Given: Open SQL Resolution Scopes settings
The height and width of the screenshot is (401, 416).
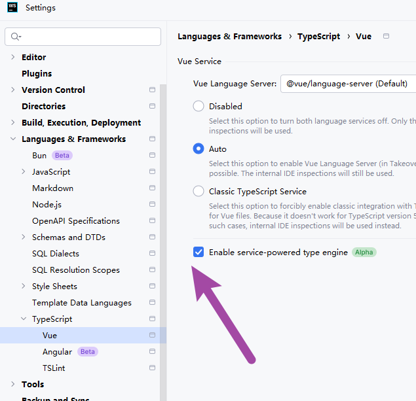Looking at the screenshot, I should click(76, 270).
